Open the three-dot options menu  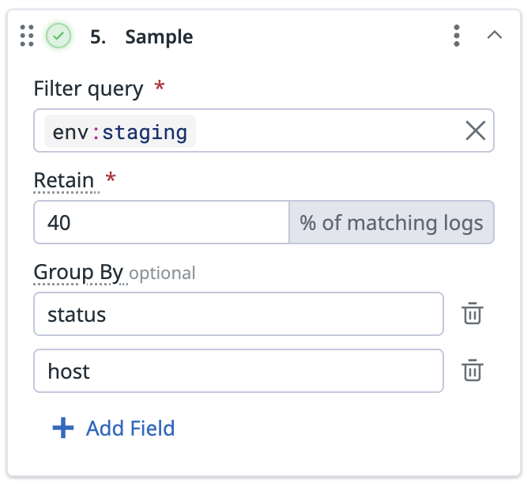(457, 36)
